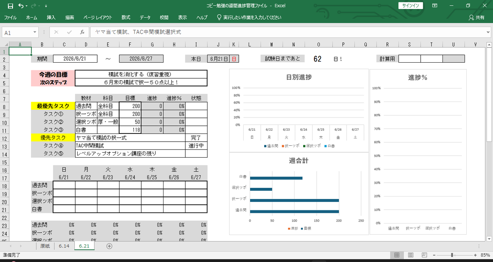The width and height of the screenshot is (493, 262).
Task: Click the start date cell 2026/6/21
Action: point(75,59)
